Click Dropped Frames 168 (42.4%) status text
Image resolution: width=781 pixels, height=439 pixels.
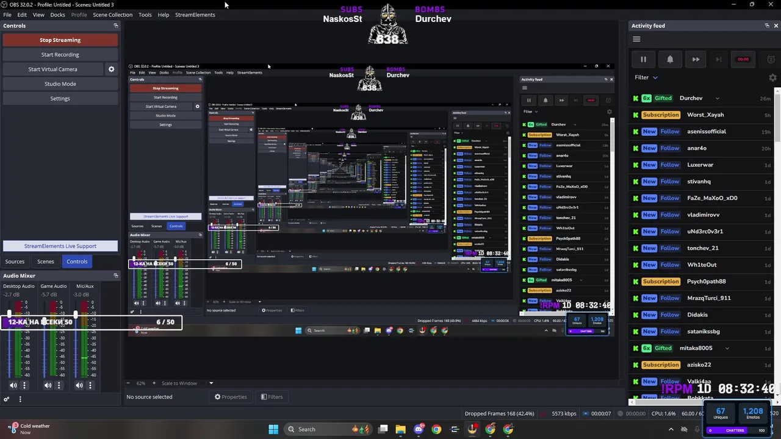(x=499, y=413)
